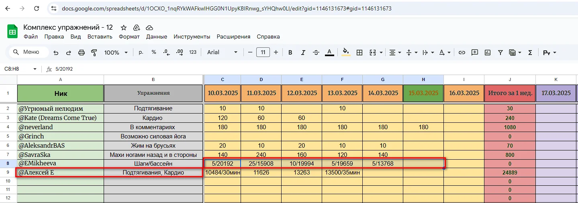The width and height of the screenshot is (578, 203).
Task: Open text wrapping dropdown
Action: point(428,53)
